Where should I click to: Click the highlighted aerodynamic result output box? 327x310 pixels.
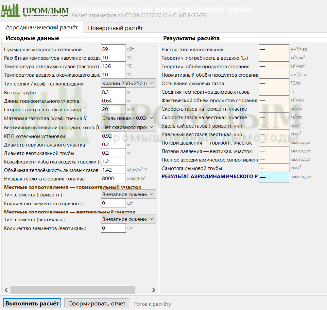point(274,177)
